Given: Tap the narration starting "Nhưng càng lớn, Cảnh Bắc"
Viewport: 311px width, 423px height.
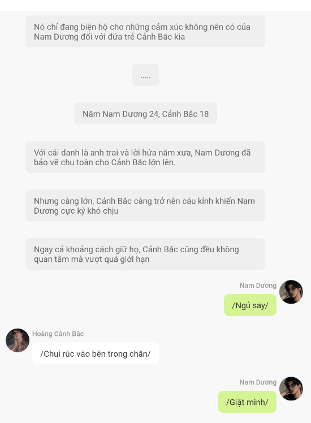Looking at the screenshot, I should 145,206.
